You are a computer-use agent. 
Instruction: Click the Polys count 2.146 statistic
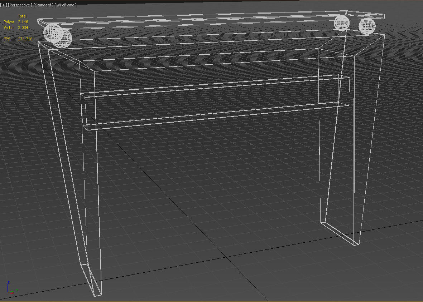23,22
